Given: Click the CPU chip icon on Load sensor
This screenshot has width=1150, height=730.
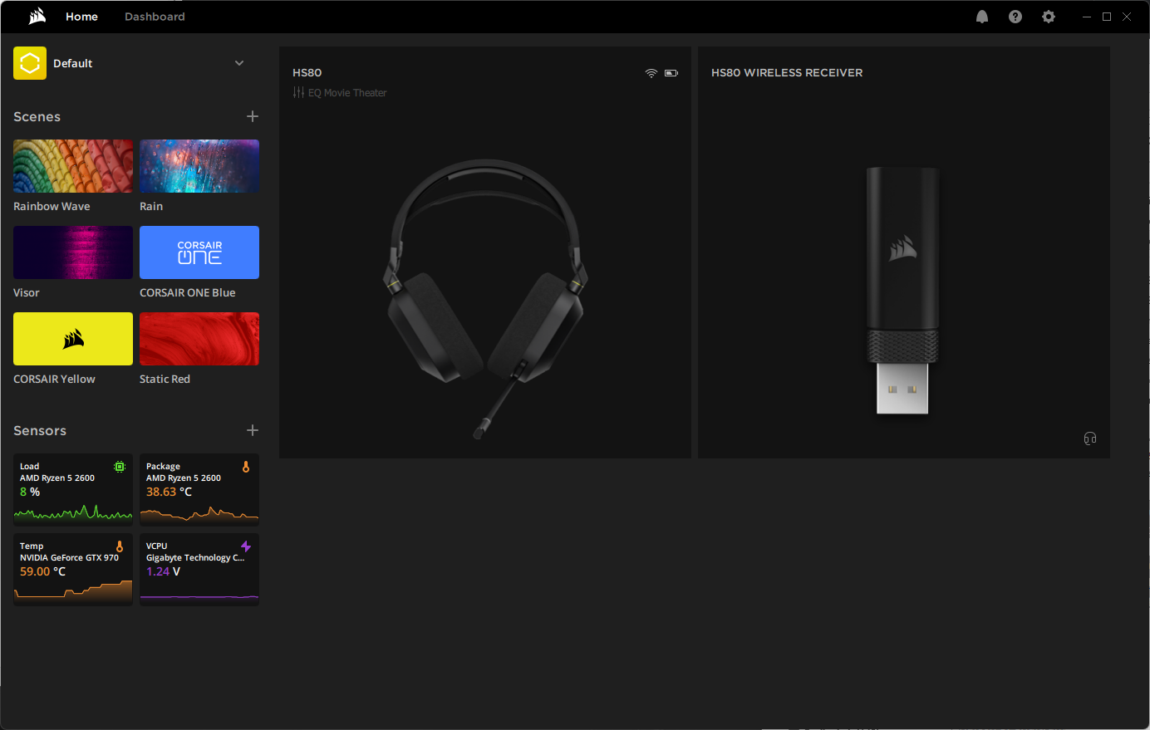Looking at the screenshot, I should pos(120,467).
